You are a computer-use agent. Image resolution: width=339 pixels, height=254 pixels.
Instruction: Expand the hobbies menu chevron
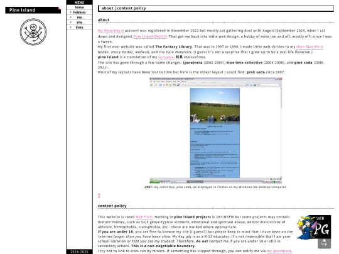pos(70,13)
